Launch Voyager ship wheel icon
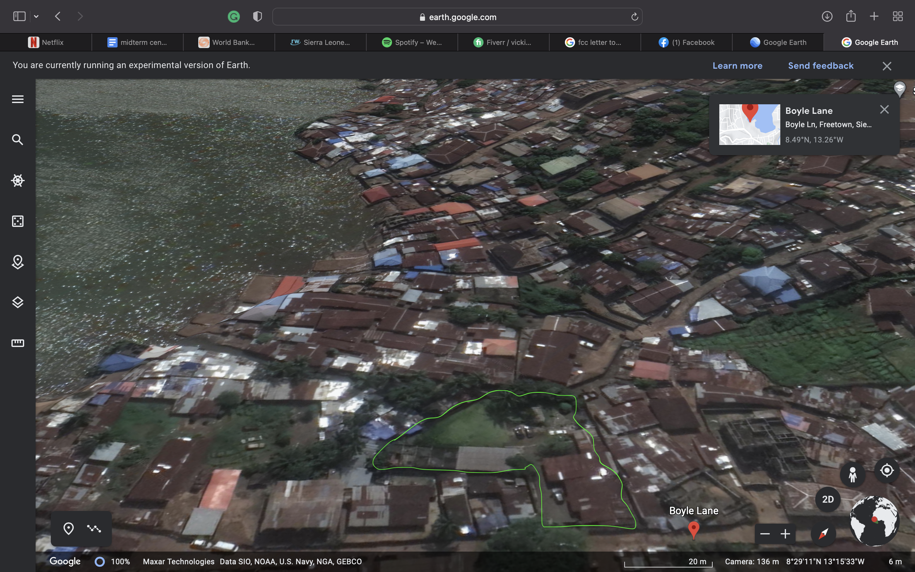 point(18,180)
